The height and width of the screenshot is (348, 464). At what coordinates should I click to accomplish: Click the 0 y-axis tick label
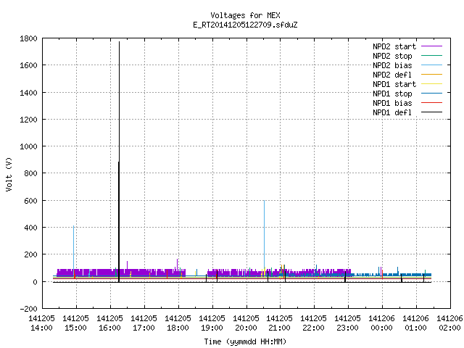tap(36, 282)
